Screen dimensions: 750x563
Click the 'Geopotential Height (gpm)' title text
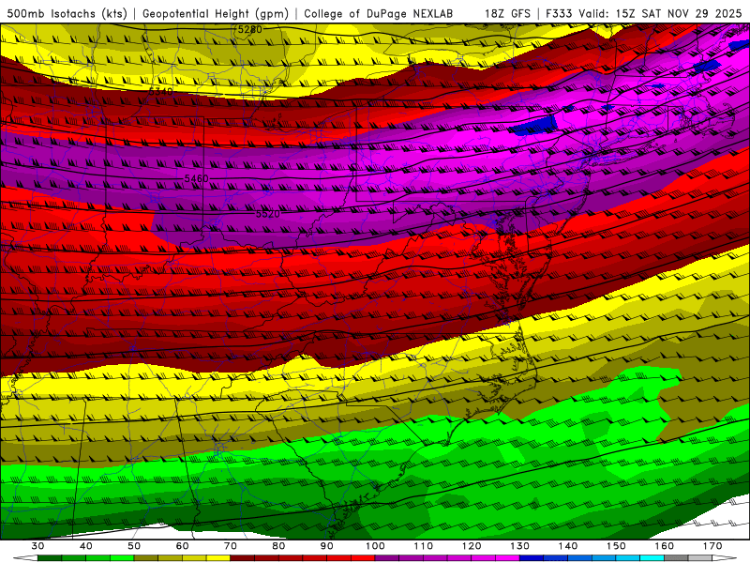click(x=216, y=13)
